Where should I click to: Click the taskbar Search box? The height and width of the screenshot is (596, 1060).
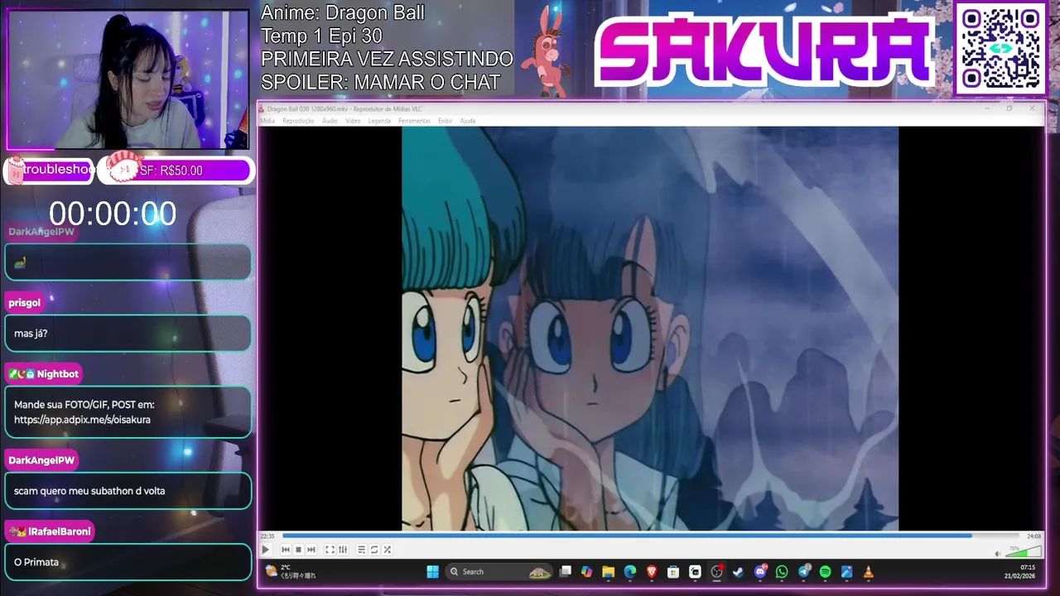(499, 572)
